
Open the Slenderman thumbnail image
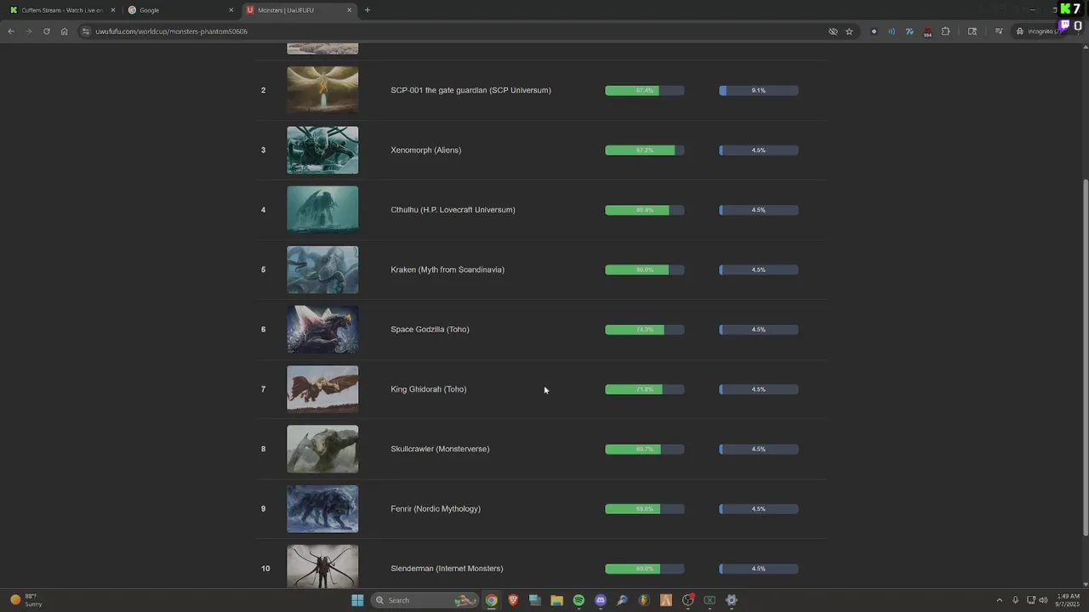(322, 566)
